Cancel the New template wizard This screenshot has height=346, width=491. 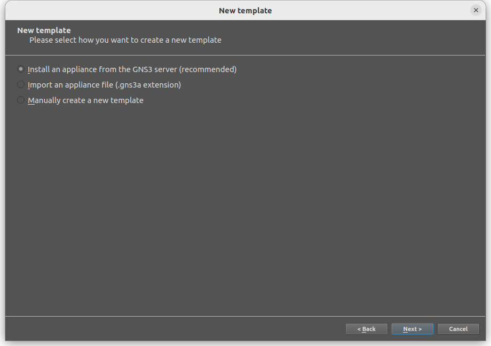[x=458, y=329]
